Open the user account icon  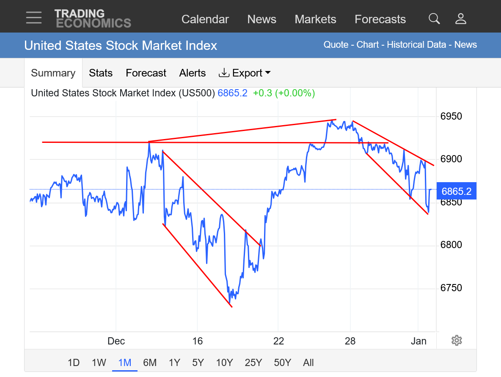460,19
